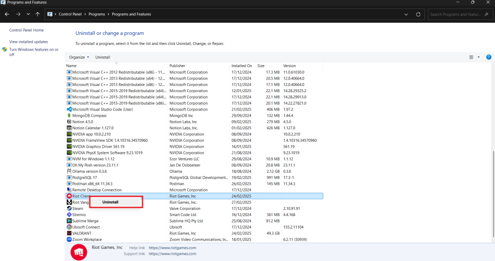Viewport: 495px width, 261px height.
Task: Select the Sublime Merge icon
Action: [x=69, y=221]
